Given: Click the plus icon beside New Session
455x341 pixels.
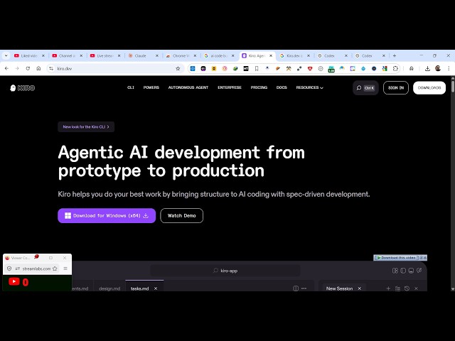Looking at the screenshot, I should pos(388,288).
